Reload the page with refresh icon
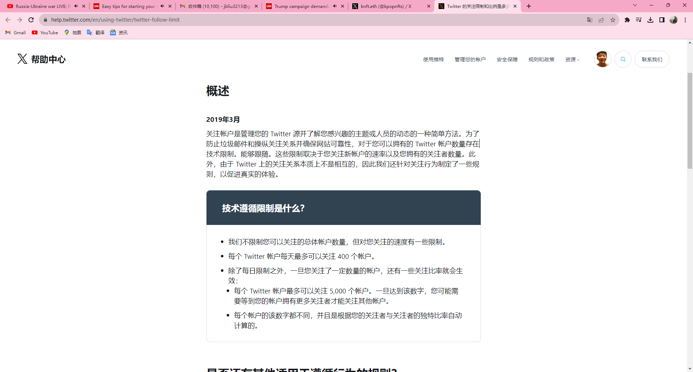The image size is (693, 372). (31, 20)
